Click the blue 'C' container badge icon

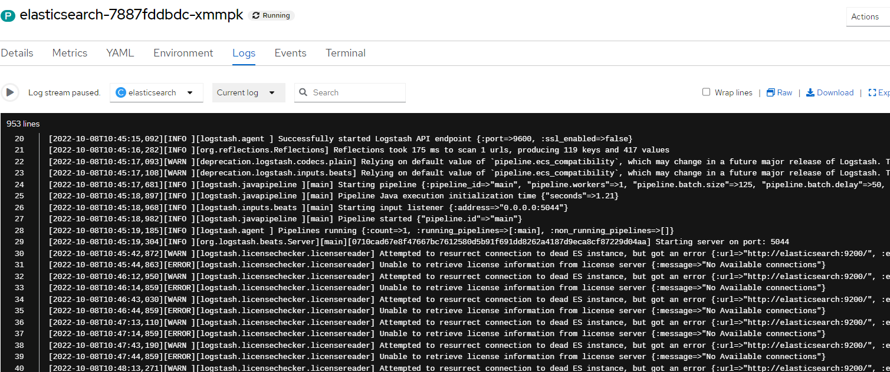click(x=121, y=92)
